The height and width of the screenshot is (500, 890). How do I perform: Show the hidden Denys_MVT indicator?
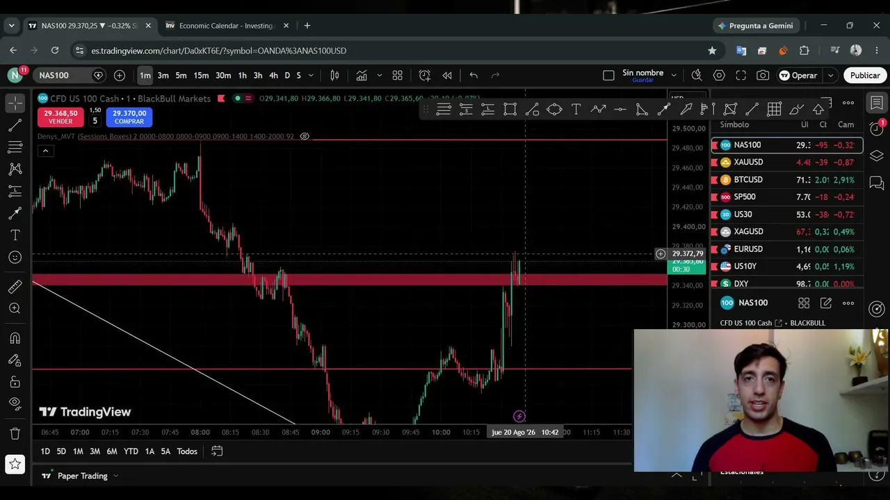(305, 137)
